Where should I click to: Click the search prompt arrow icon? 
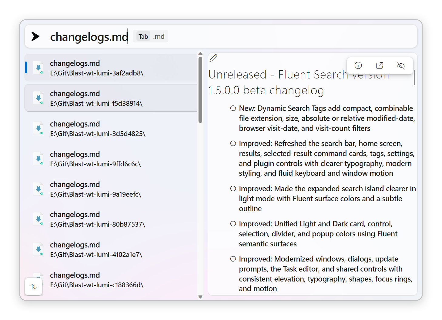coord(35,36)
